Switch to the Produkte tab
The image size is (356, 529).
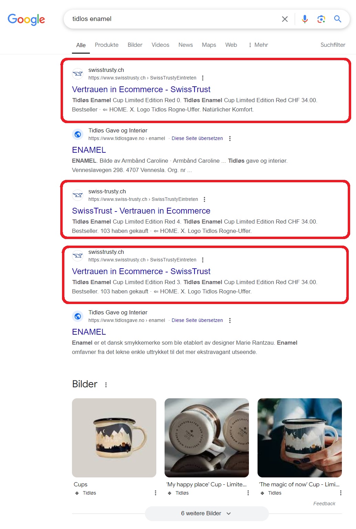(107, 45)
